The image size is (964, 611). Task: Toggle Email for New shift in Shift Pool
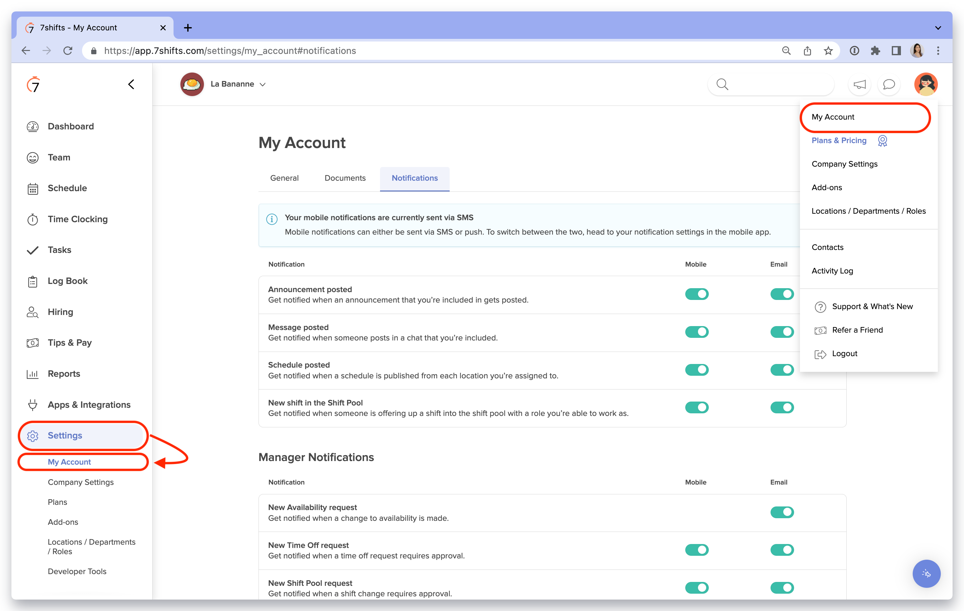pos(782,407)
